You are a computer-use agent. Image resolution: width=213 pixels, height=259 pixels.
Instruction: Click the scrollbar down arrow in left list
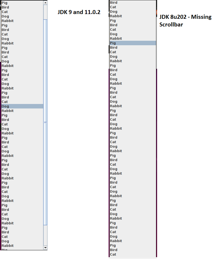pos(45,248)
